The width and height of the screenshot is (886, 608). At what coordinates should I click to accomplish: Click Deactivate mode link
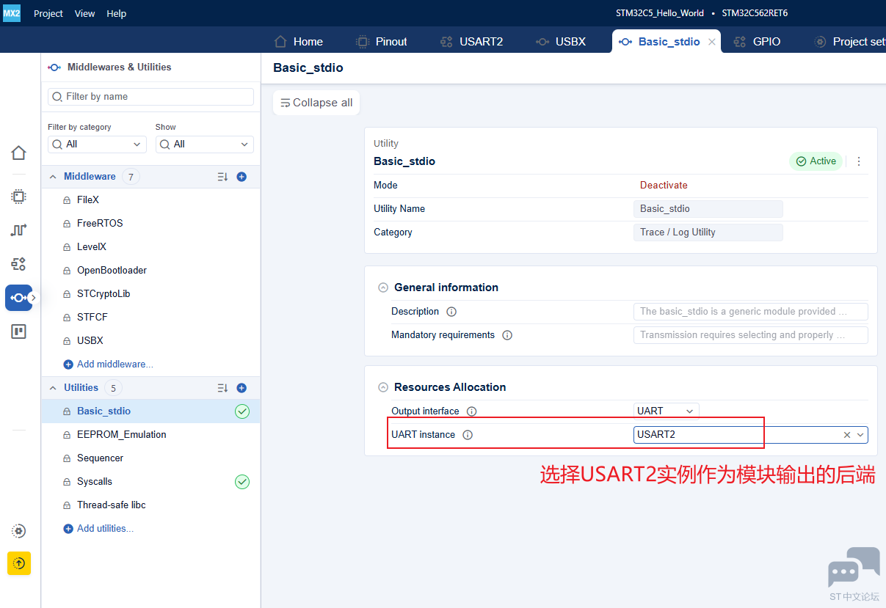click(664, 186)
